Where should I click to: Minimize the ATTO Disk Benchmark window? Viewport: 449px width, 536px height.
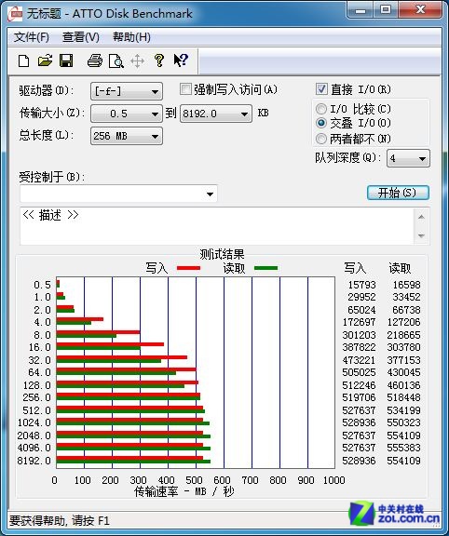[x=361, y=11]
